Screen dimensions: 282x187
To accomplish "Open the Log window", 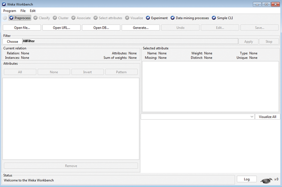I will pyautogui.click(x=247, y=179).
